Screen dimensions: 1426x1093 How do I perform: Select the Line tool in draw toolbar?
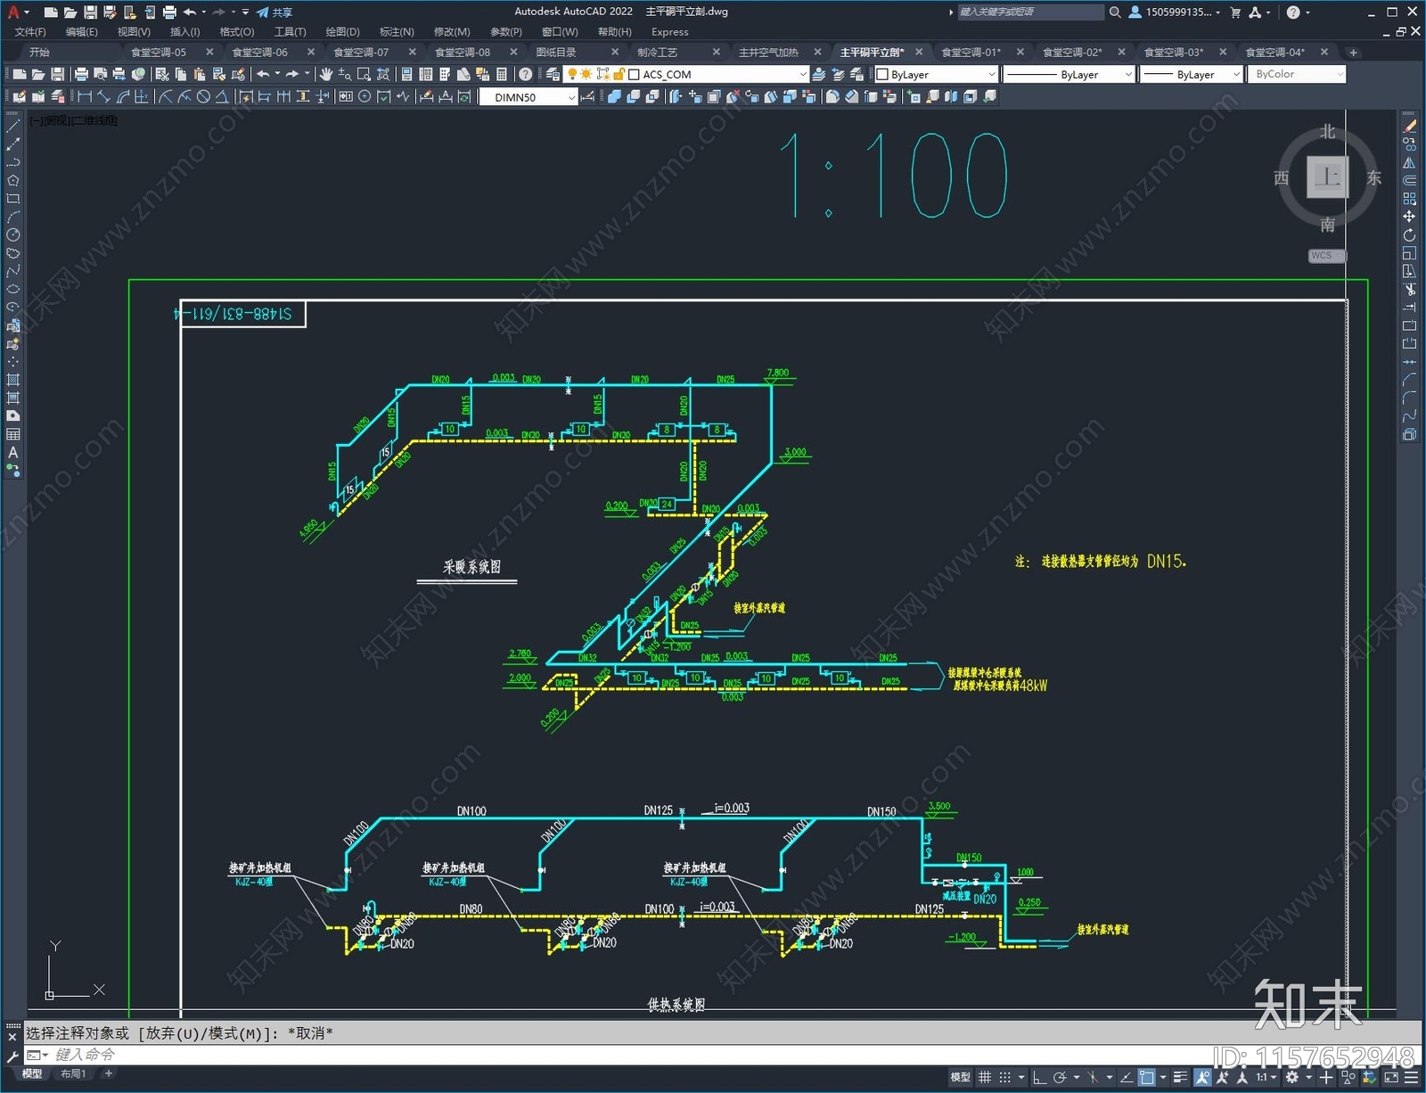12,126
